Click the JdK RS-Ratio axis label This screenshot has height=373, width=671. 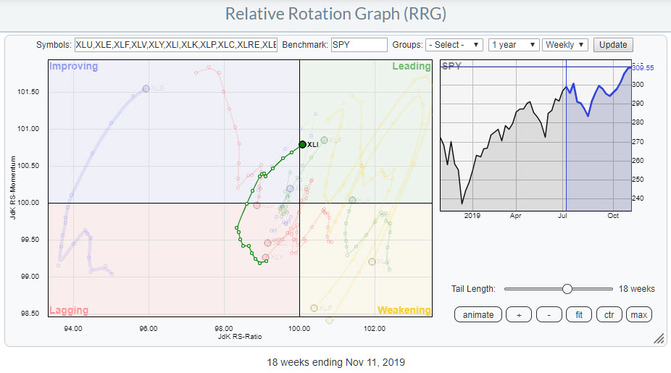[240, 337]
